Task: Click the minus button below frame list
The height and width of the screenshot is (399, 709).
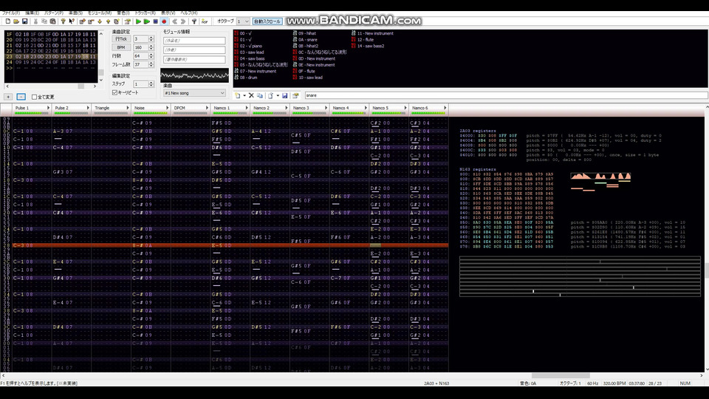Action: tap(21, 97)
